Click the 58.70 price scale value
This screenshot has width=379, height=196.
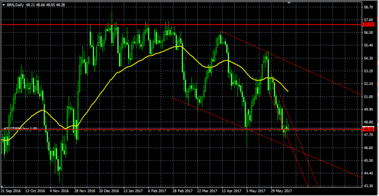click(369, 7)
